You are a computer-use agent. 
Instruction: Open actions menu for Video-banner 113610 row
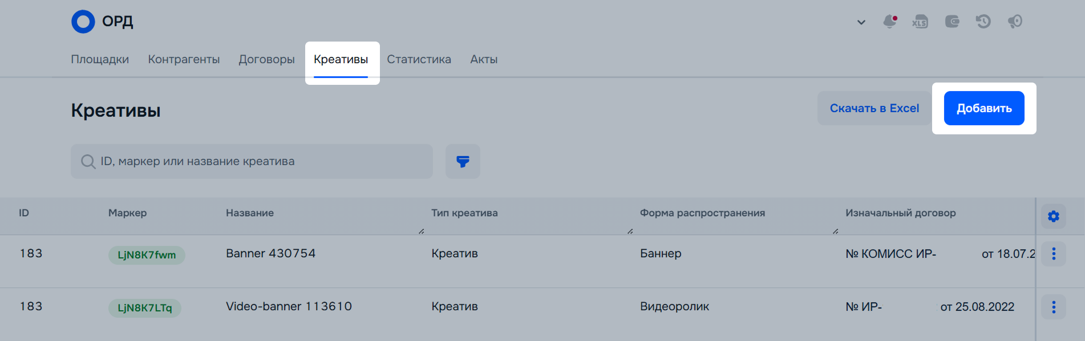point(1053,307)
